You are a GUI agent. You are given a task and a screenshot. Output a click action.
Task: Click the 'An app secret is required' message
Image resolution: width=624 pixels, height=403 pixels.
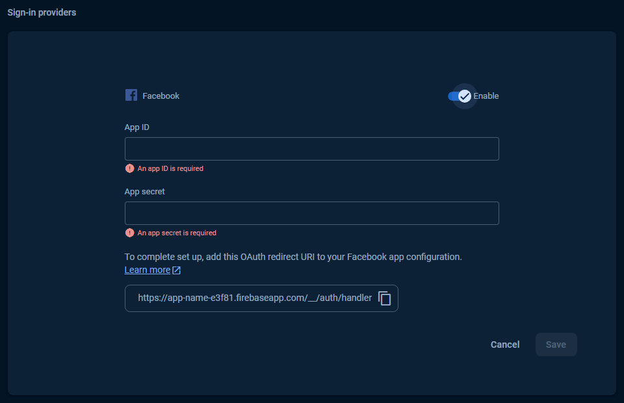coord(177,233)
